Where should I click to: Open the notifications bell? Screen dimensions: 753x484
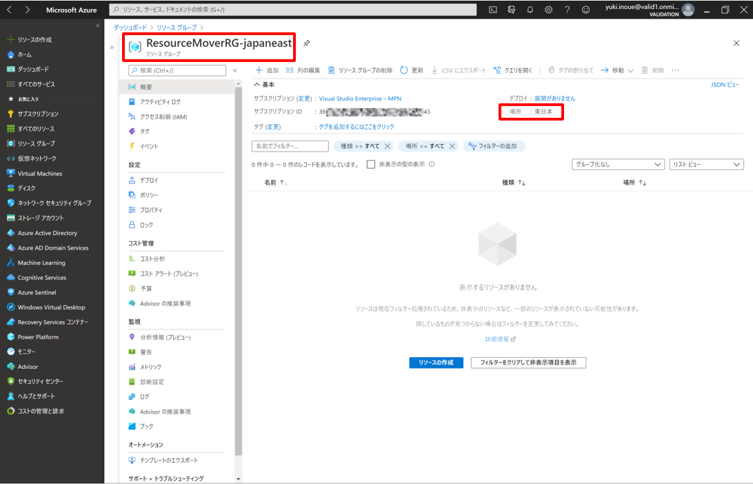point(530,10)
